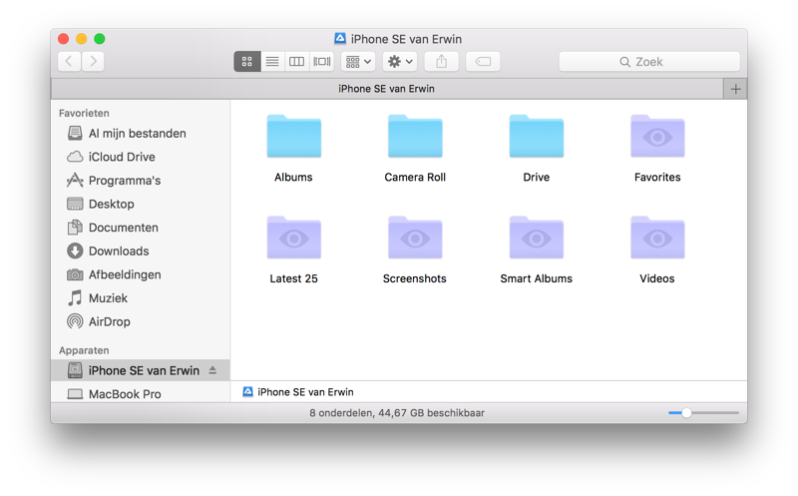
Task: Select the iPhone SE van Erwin tab
Action: point(387,89)
